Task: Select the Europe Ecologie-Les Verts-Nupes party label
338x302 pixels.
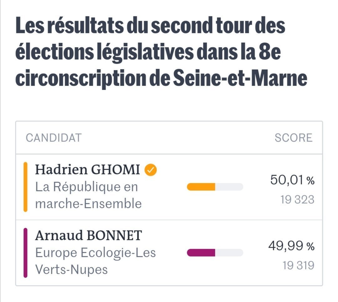Action: pos(95,261)
